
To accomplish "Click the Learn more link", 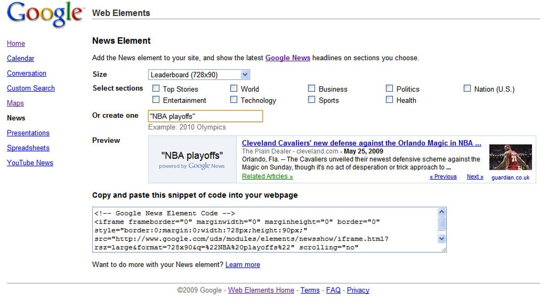I will 242,265.
